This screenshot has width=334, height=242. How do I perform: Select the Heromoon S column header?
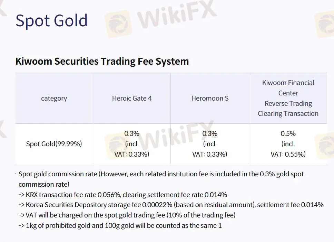point(210,99)
